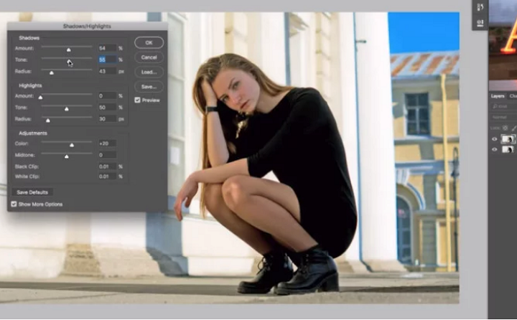Disable Show More Options checkbox

click(x=14, y=204)
